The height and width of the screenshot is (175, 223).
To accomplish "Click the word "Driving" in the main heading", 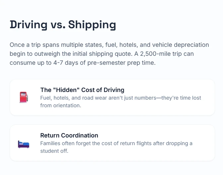I will pyautogui.click(x=28, y=24).
